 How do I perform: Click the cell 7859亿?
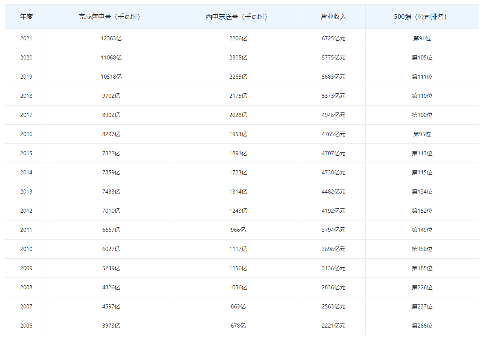[x=111, y=173]
